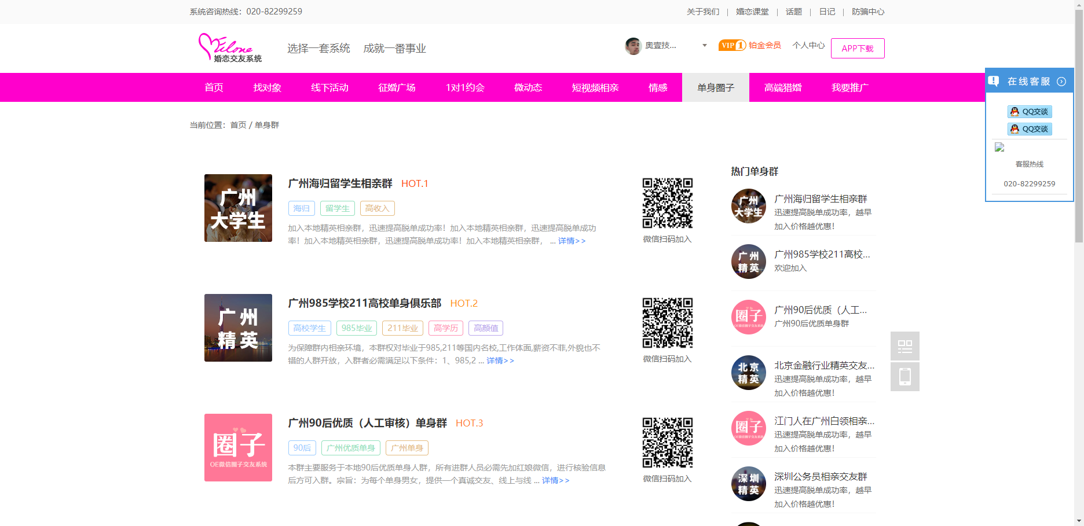Click the page vertical scrollbar

[1079, 127]
